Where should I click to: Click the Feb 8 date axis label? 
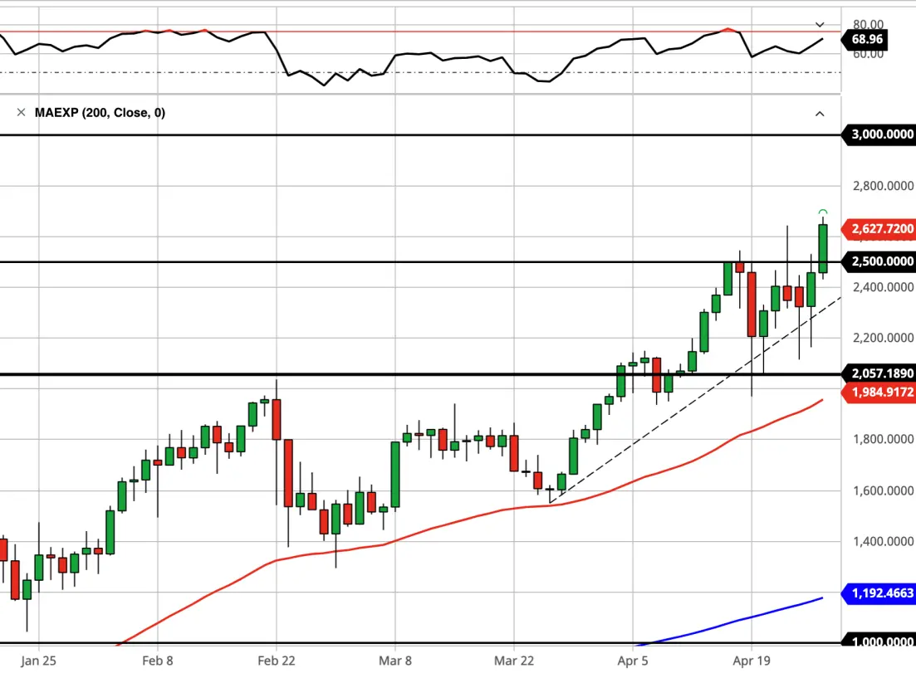click(x=158, y=661)
